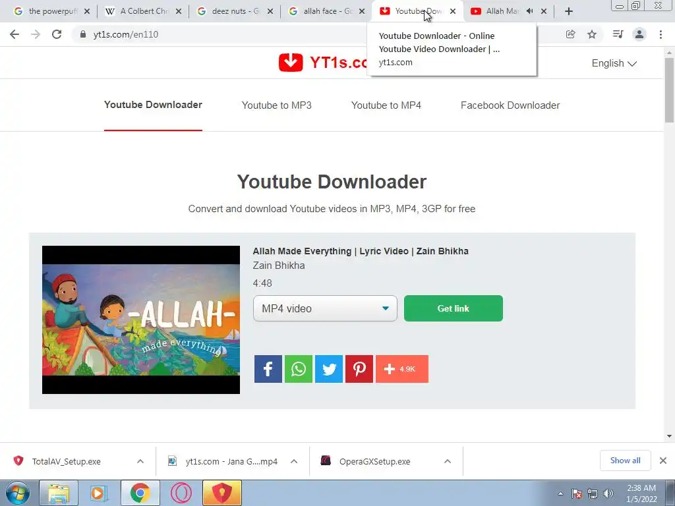Open a new tab with plus button
Screen dimensions: 675x506
tap(569, 11)
